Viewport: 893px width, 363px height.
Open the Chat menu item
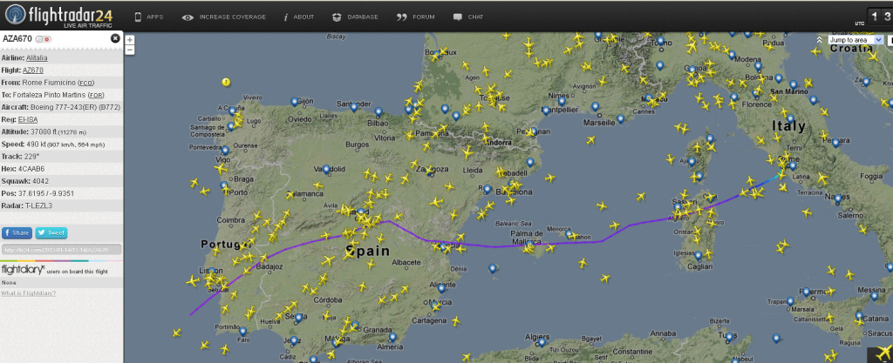(x=468, y=17)
